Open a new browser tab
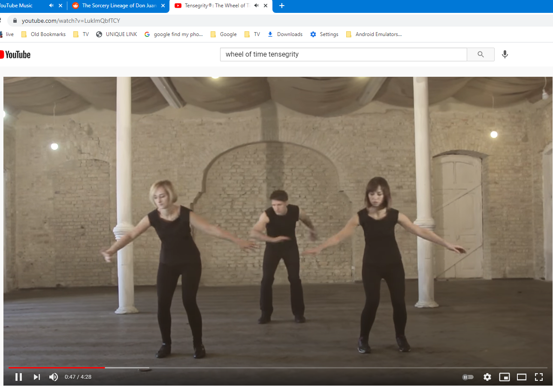The height and width of the screenshot is (386, 553). tap(282, 6)
